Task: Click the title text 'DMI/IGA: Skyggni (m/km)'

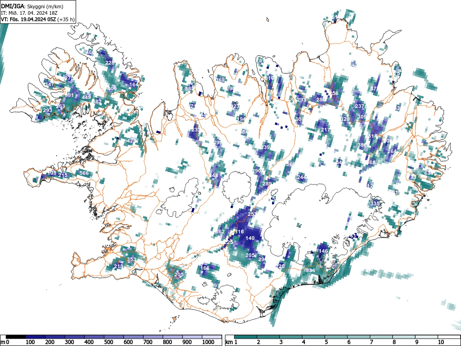Action: coord(32,6)
